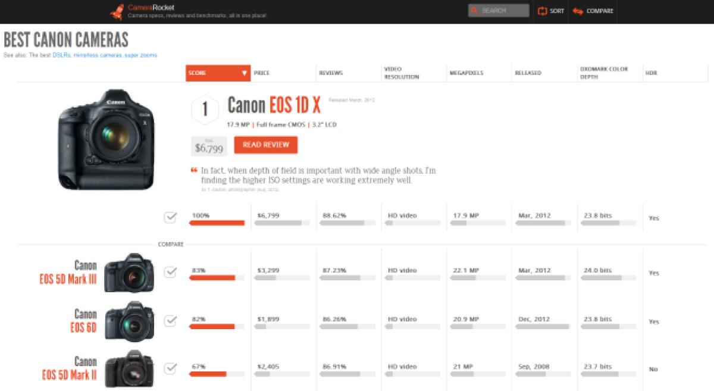Click the search magnifier icon
This screenshot has height=391, width=714.
tap(474, 11)
